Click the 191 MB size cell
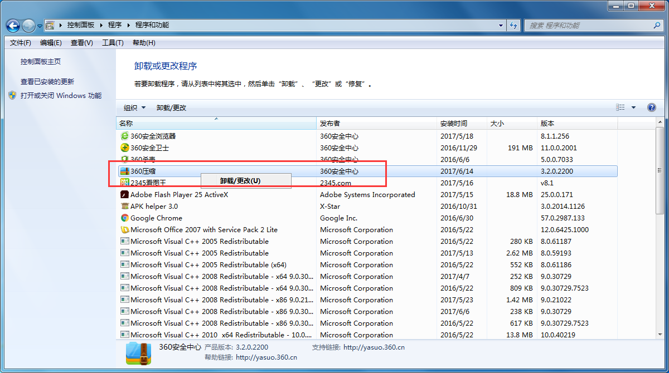 [520, 148]
